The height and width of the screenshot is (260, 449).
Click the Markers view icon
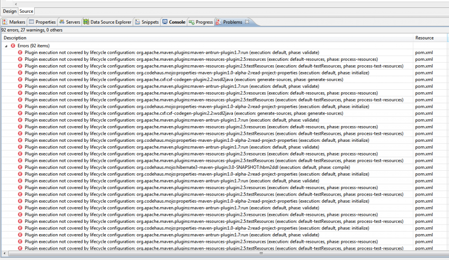pyautogui.click(x=5, y=22)
